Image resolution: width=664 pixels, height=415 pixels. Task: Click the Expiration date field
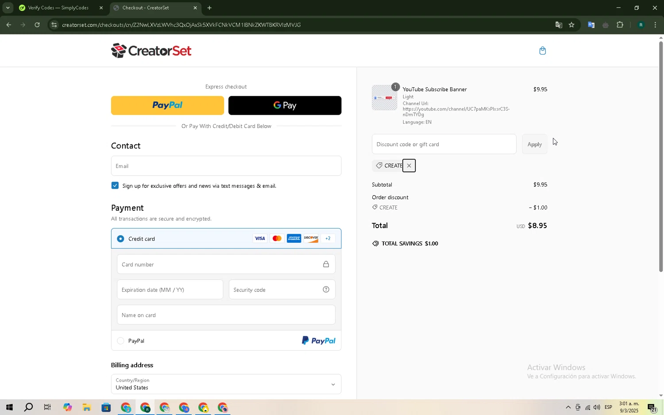click(x=170, y=290)
